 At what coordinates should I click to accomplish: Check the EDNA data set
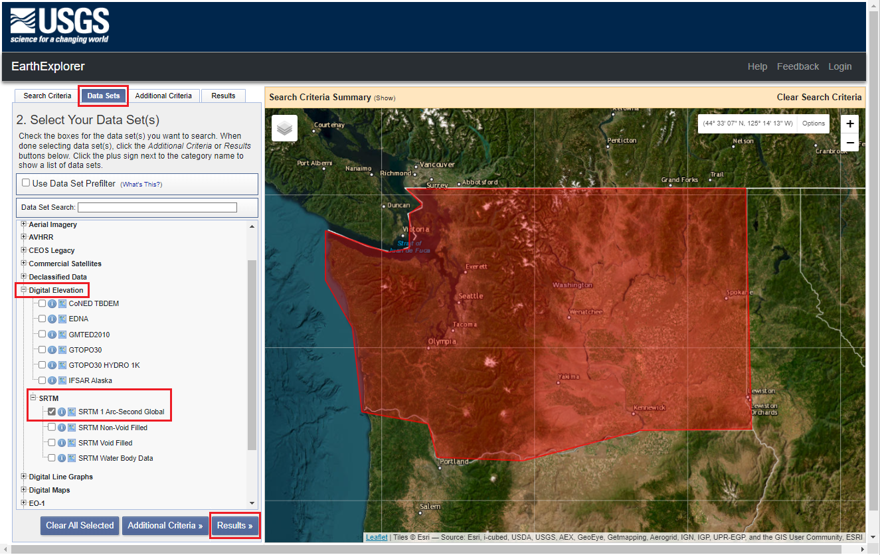click(43, 319)
